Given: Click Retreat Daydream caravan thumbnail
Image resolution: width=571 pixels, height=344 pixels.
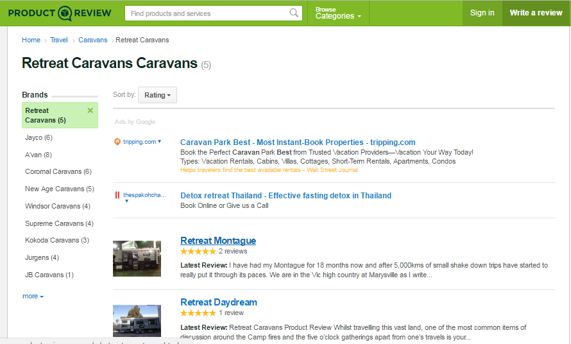Looking at the screenshot, I should click(x=137, y=321).
